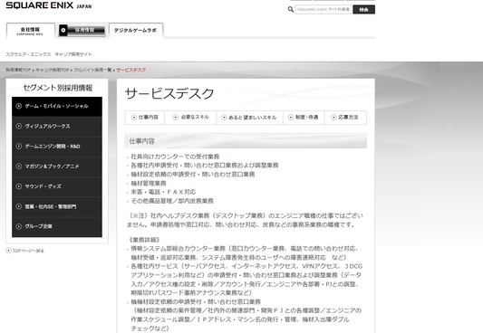Focus the site search input field
The width and height of the screenshot is (483, 333).
coord(324,10)
